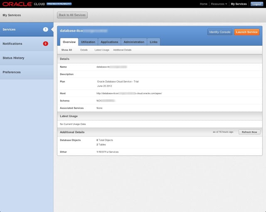Click the host URL ending cloud.oracle.com/apex/

[x=129, y=93]
